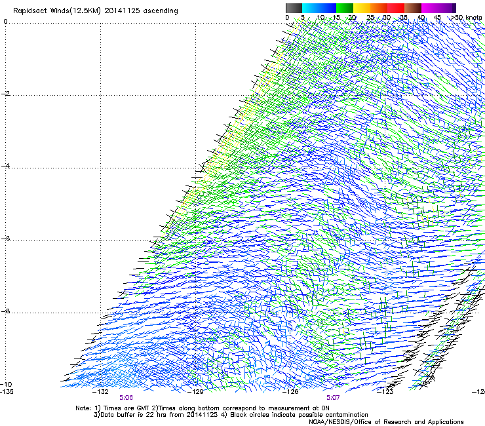Choose the brown 35-40 knots legend color
Image resolution: width=485 pixels, height=426 pixels.
click(x=413, y=8)
